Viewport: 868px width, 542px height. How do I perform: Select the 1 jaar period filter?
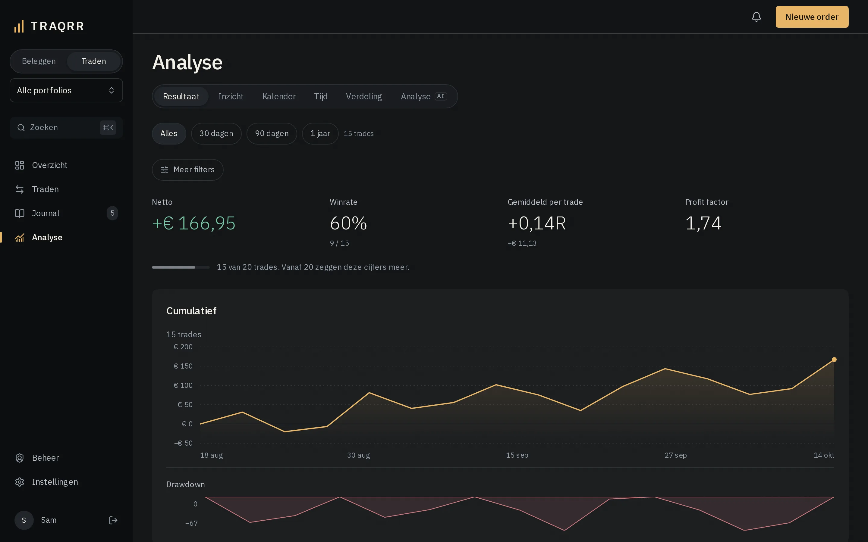[320, 134]
